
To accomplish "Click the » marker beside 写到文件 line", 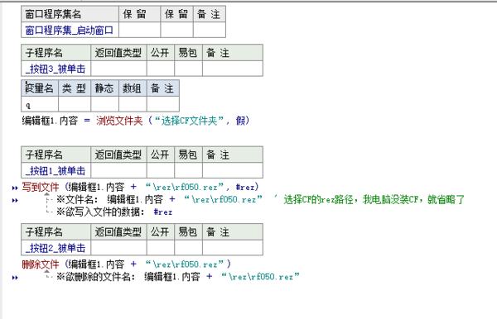I will click(x=15, y=188).
